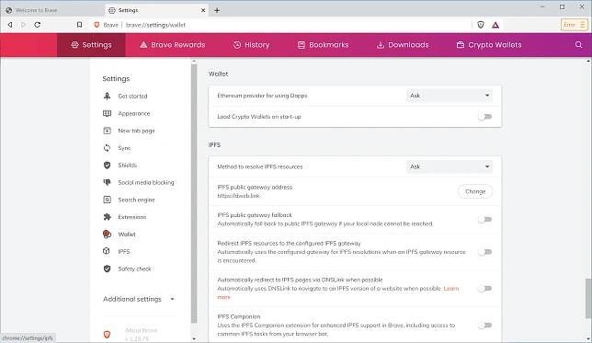
Task: Click the thumbs-down Social media blocking icon
Action: pyautogui.click(x=108, y=182)
